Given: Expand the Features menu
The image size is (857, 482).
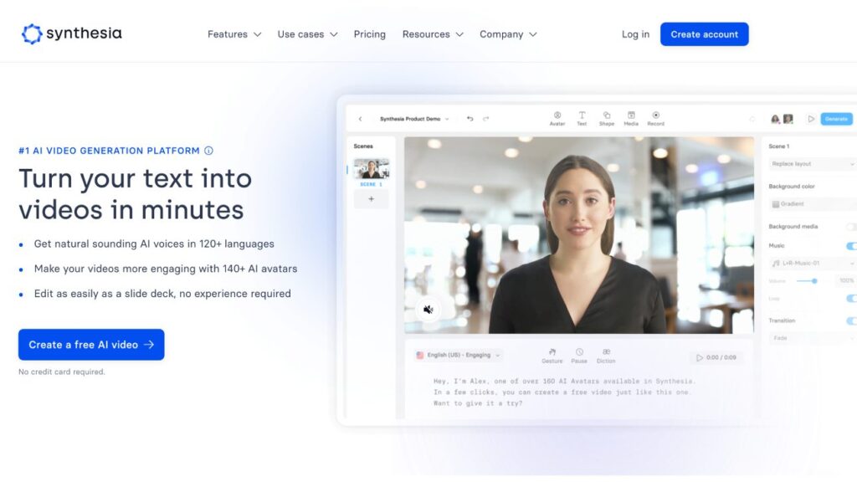Looking at the screenshot, I should pos(234,34).
